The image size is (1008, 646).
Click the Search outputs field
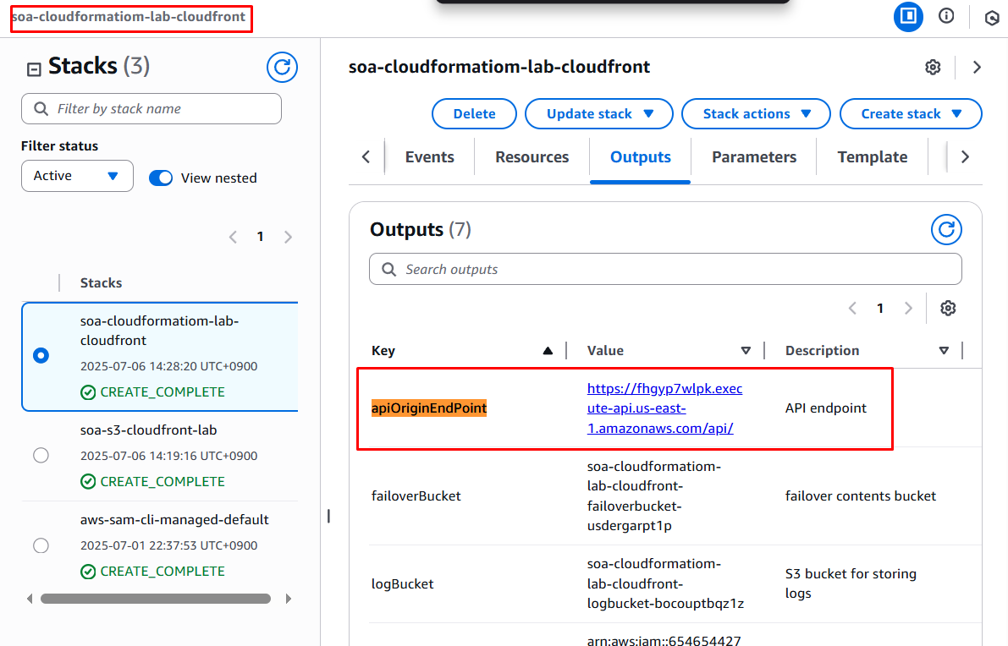(665, 270)
